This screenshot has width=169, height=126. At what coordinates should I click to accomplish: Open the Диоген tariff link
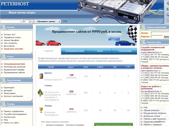point(48,73)
